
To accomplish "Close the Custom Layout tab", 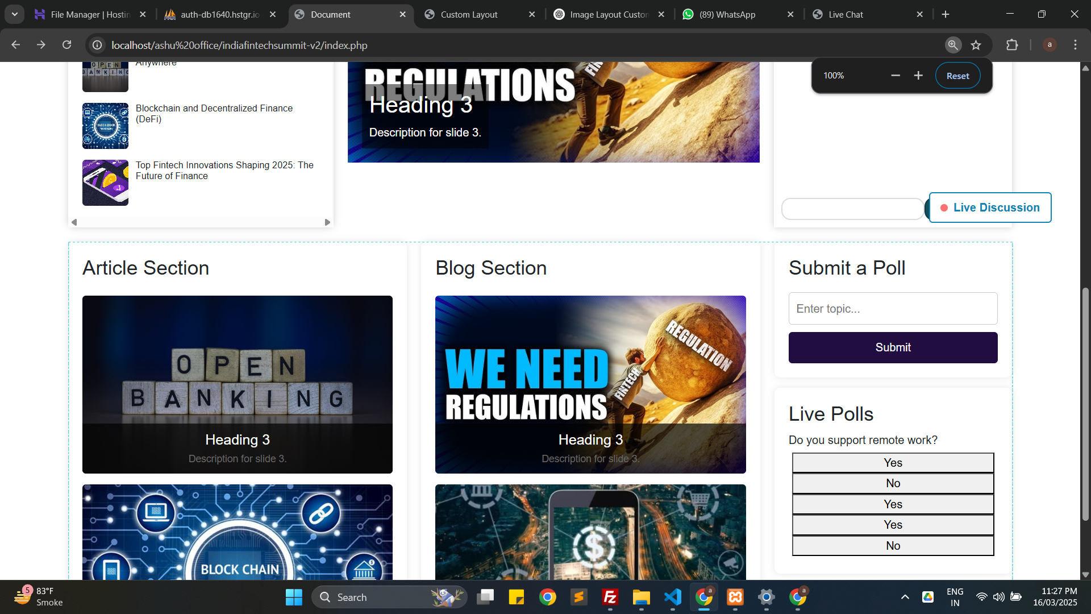I will click(x=532, y=14).
